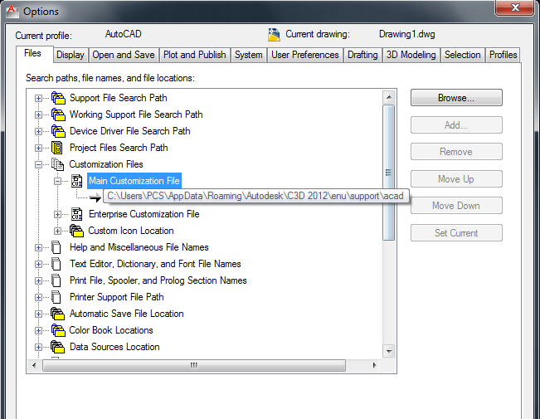This screenshot has height=419, width=540.
Task: Go to the 3D Modeling tab
Action: [410, 55]
